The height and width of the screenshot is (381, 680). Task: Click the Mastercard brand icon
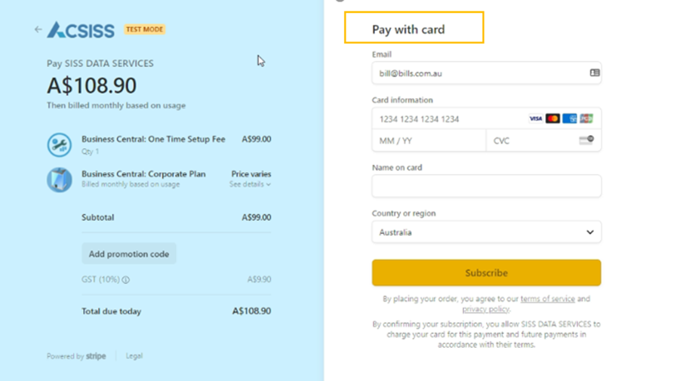pos(552,118)
